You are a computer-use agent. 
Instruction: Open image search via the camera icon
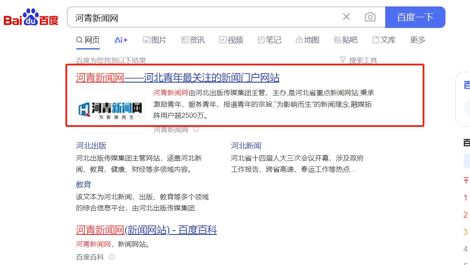(370, 17)
